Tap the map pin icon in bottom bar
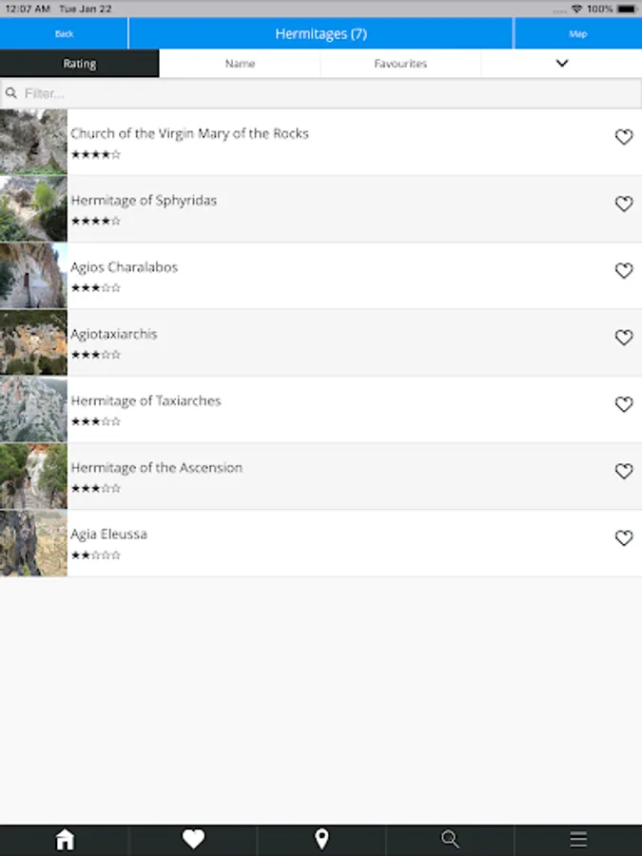 [321, 839]
